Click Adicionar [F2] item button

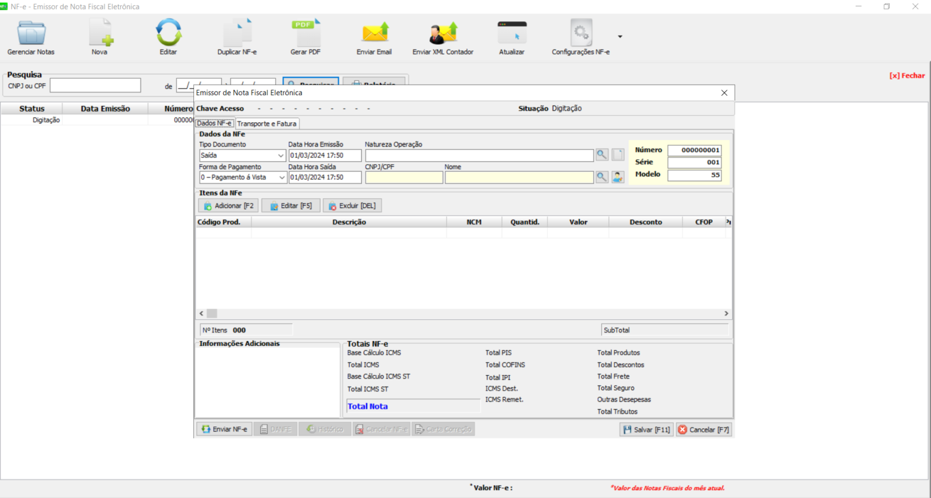tap(229, 206)
